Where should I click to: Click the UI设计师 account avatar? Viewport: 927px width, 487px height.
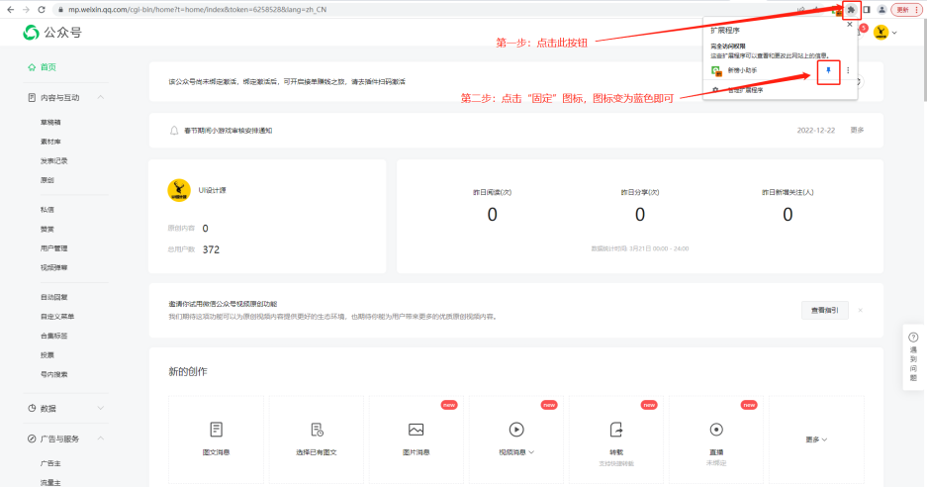179,190
